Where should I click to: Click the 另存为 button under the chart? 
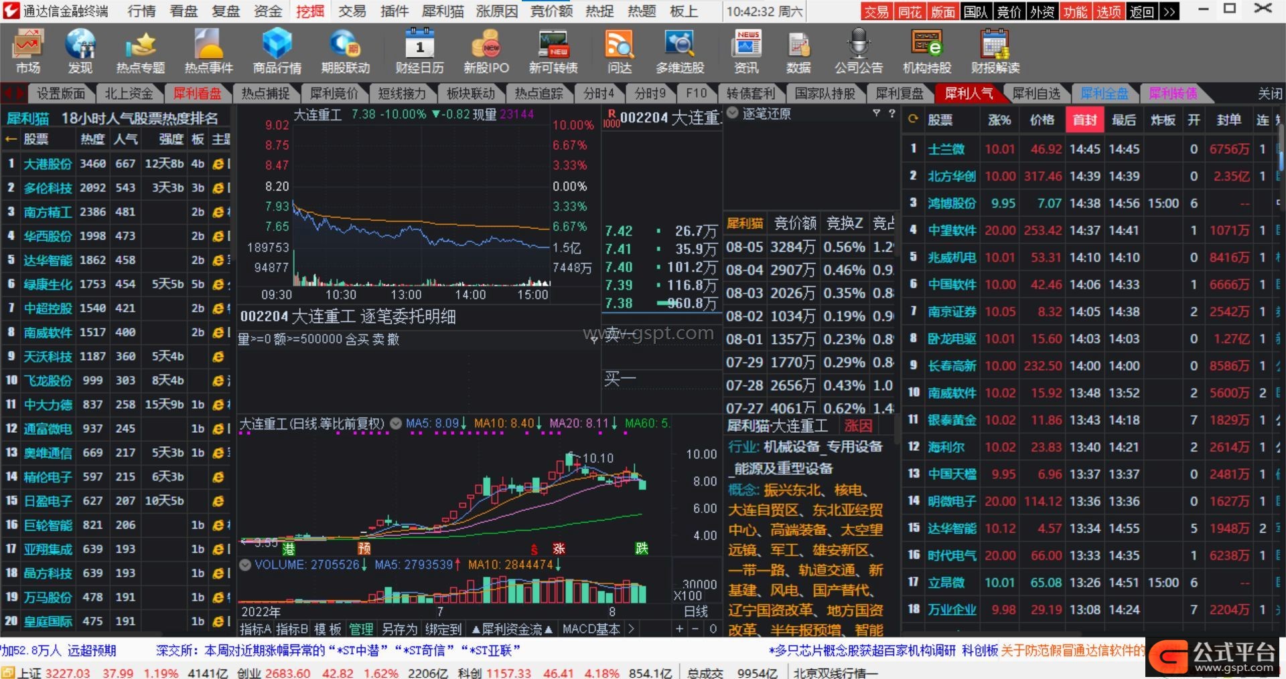[x=399, y=629]
